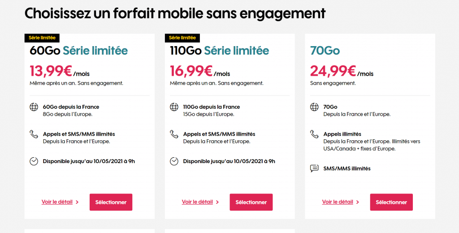Click phone icon in 110Go plan

coord(174,134)
